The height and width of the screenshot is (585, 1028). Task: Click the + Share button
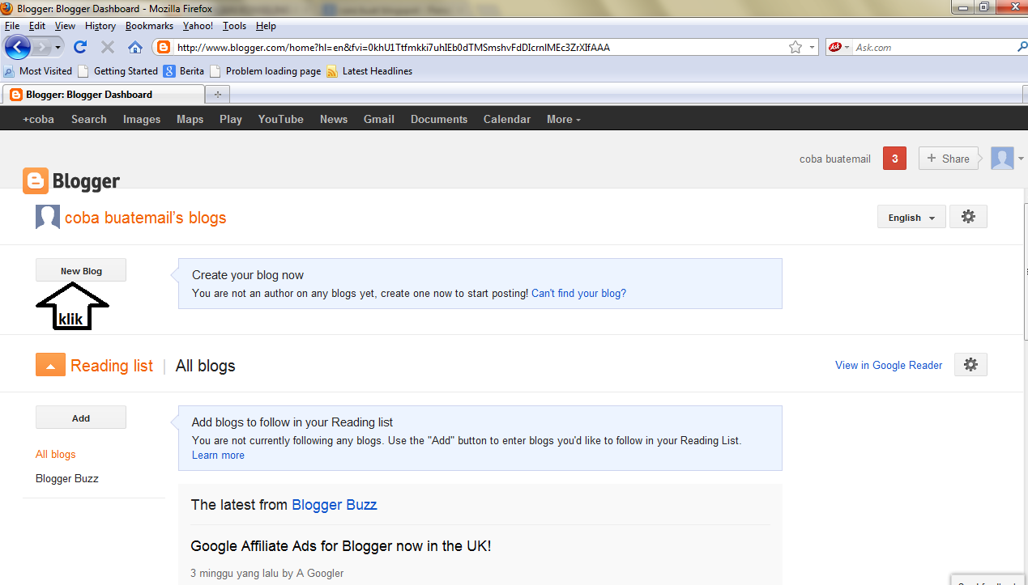(x=948, y=159)
